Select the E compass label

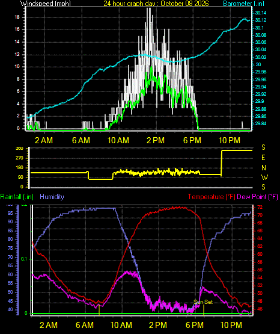point(263,158)
